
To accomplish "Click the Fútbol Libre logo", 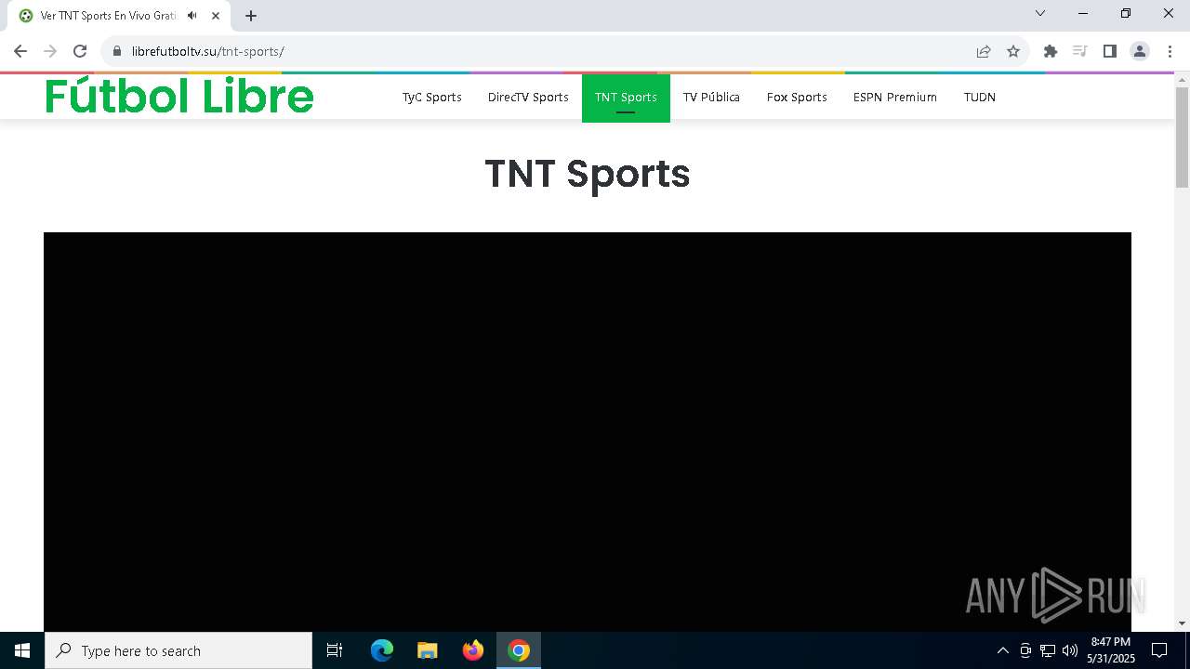I will point(179,97).
